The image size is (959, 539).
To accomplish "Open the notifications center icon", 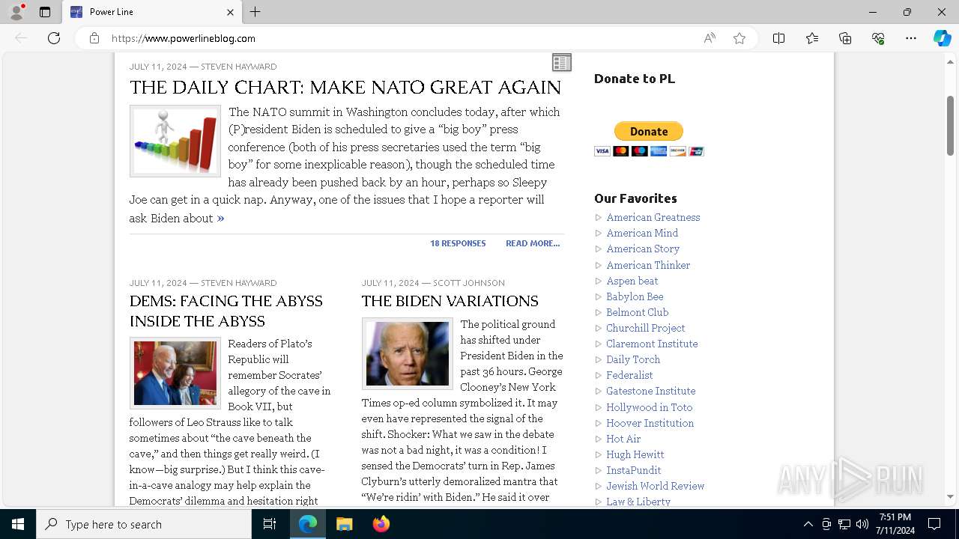I will tap(934, 524).
